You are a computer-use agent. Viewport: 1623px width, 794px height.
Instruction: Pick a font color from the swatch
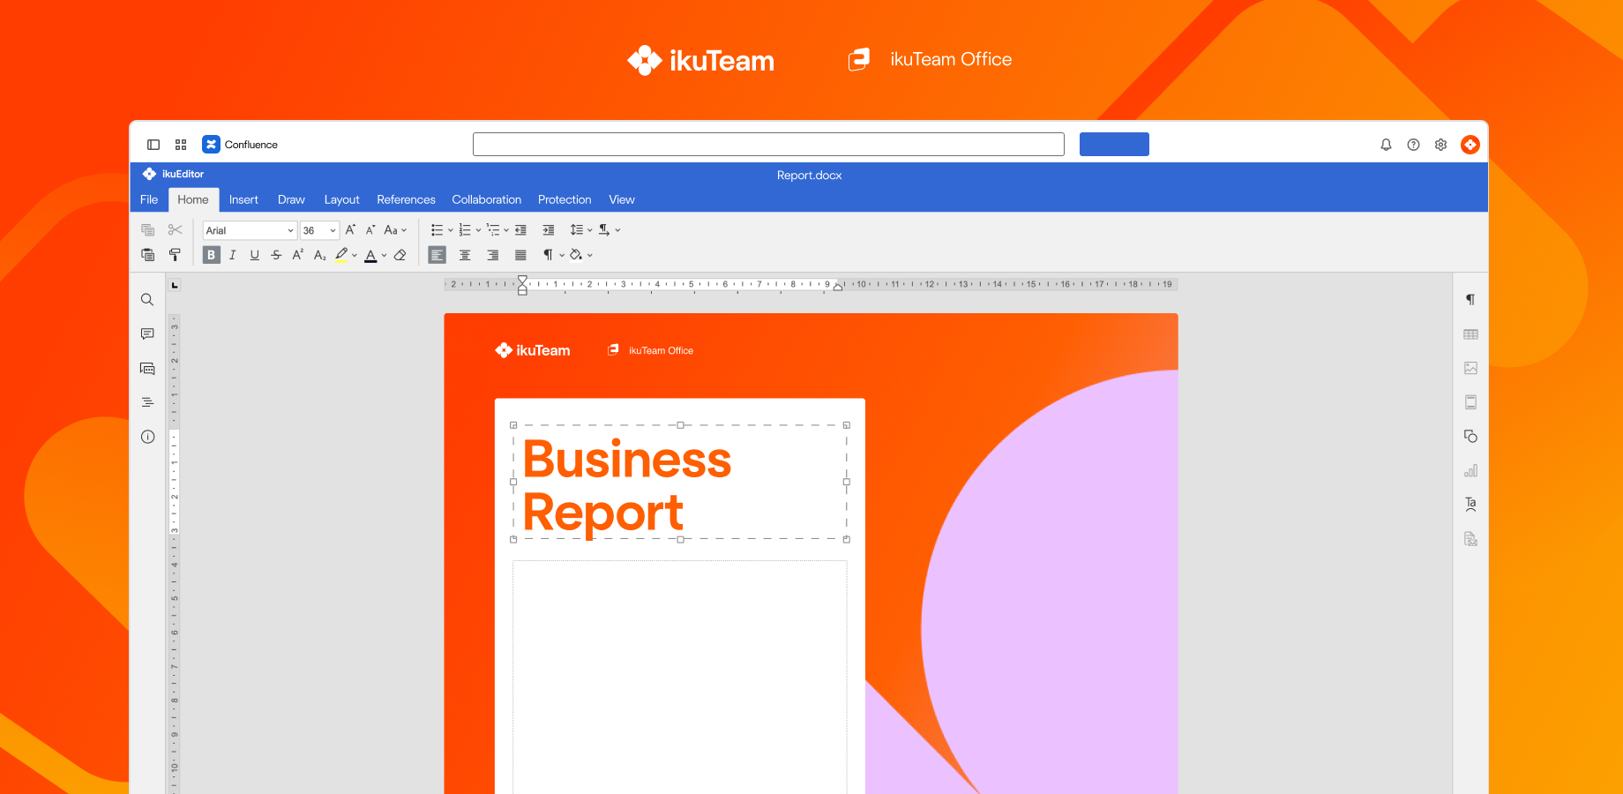pos(371,255)
